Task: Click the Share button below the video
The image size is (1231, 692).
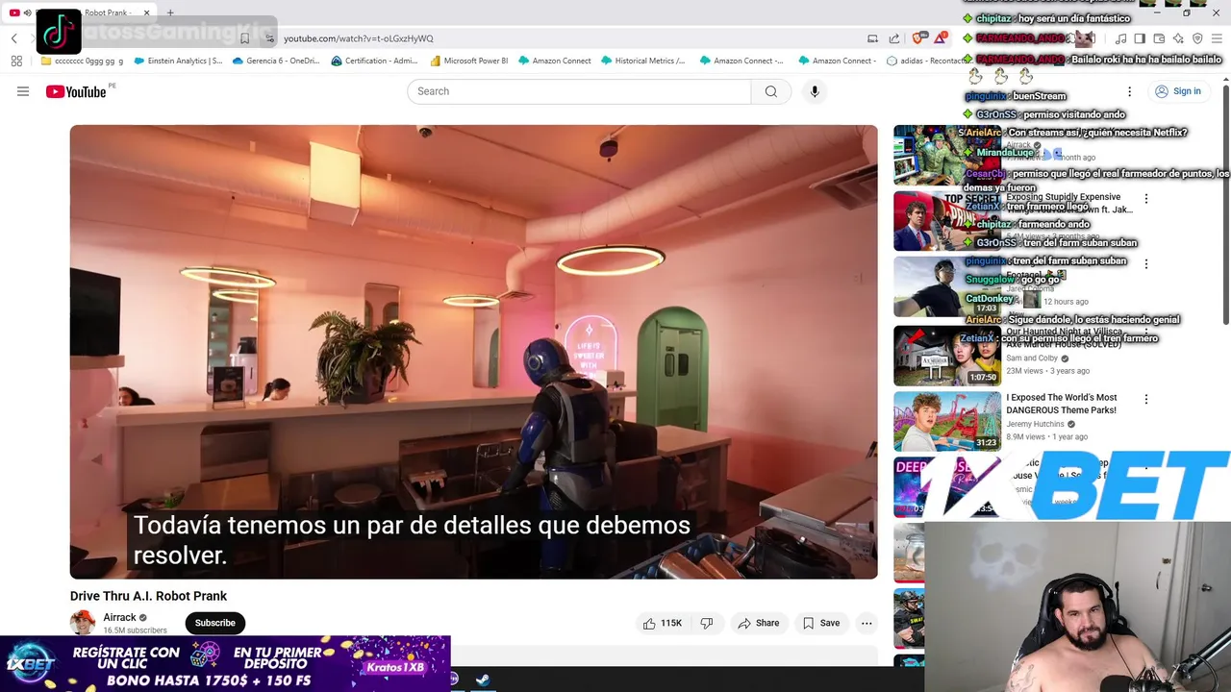Action: coord(758,623)
